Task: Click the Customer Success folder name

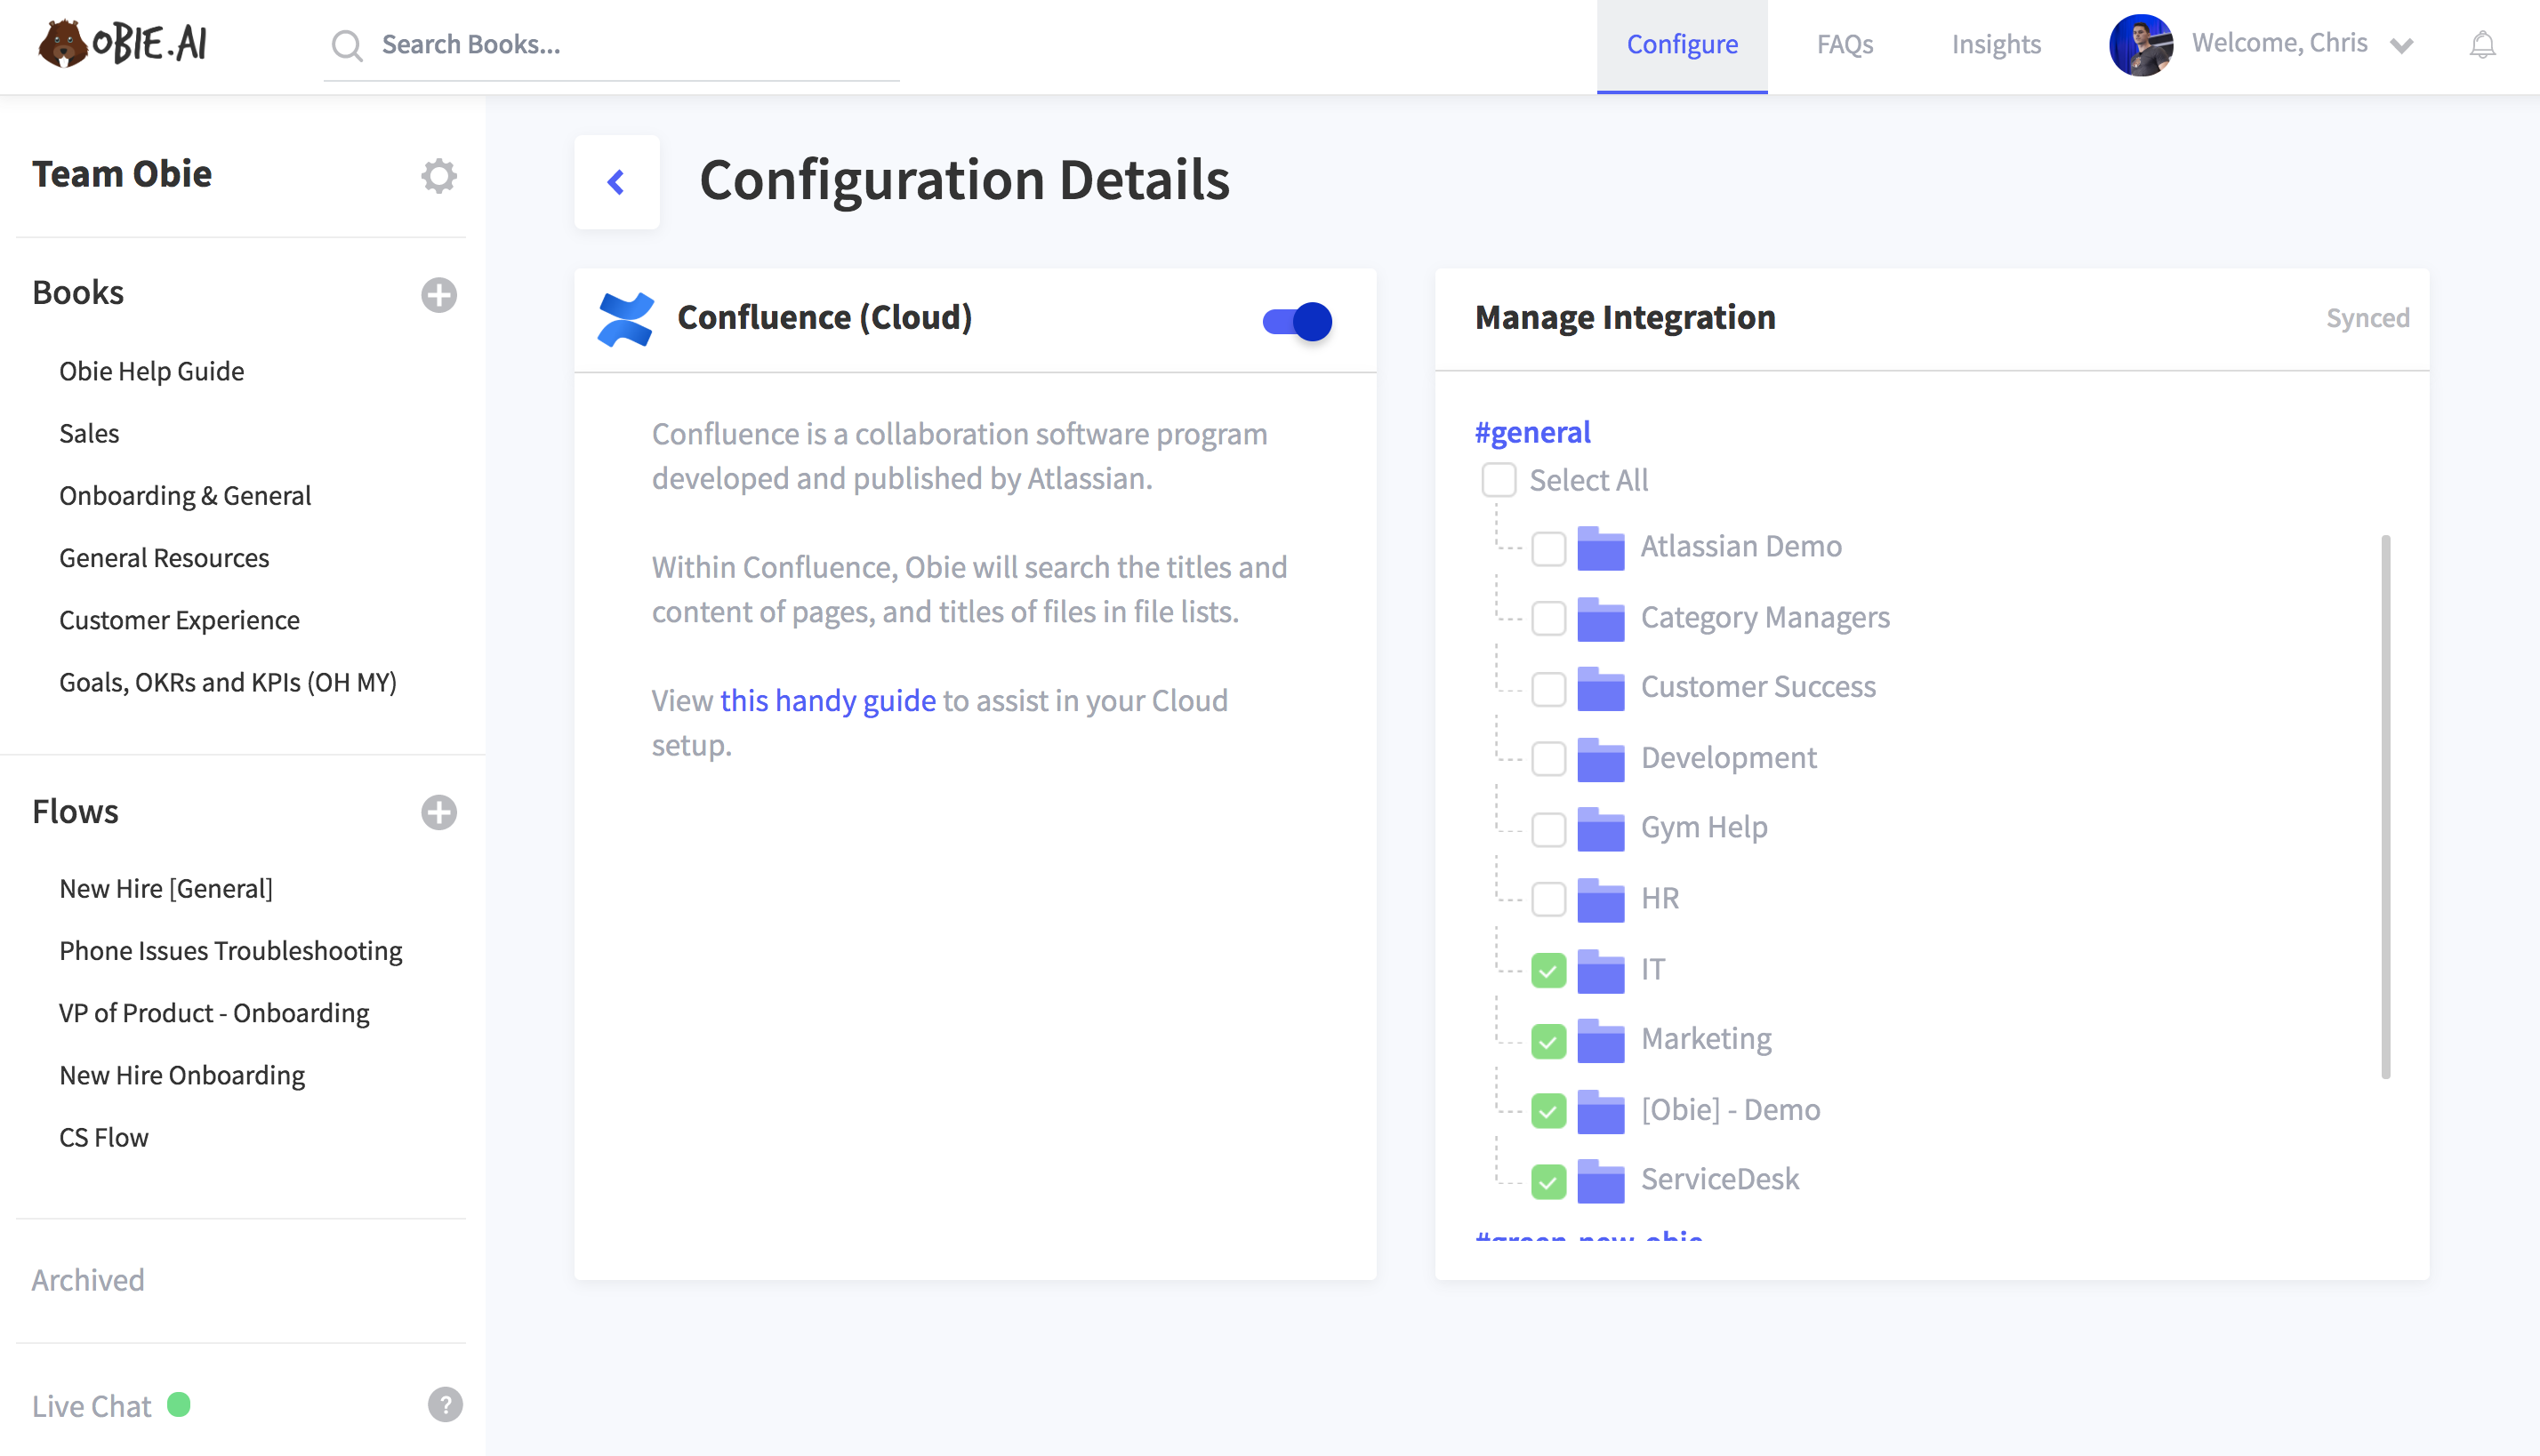Action: tap(1757, 687)
